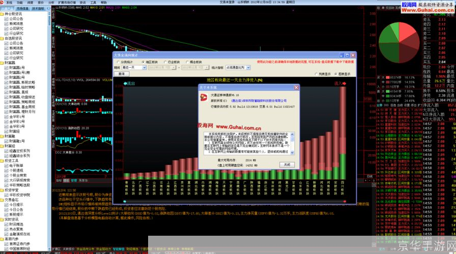Click icon beside 财富赢1号 item

coord(7,68)
